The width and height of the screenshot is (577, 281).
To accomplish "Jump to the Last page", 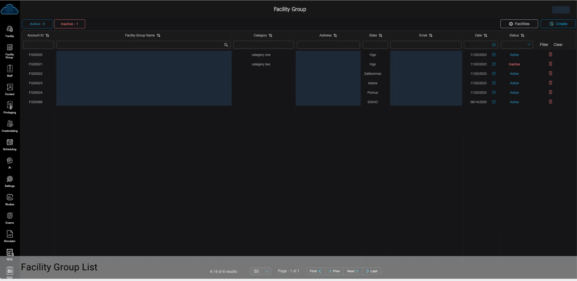I will click(372, 271).
